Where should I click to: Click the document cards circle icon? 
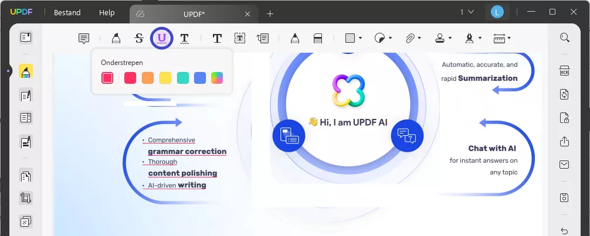click(289, 136)
